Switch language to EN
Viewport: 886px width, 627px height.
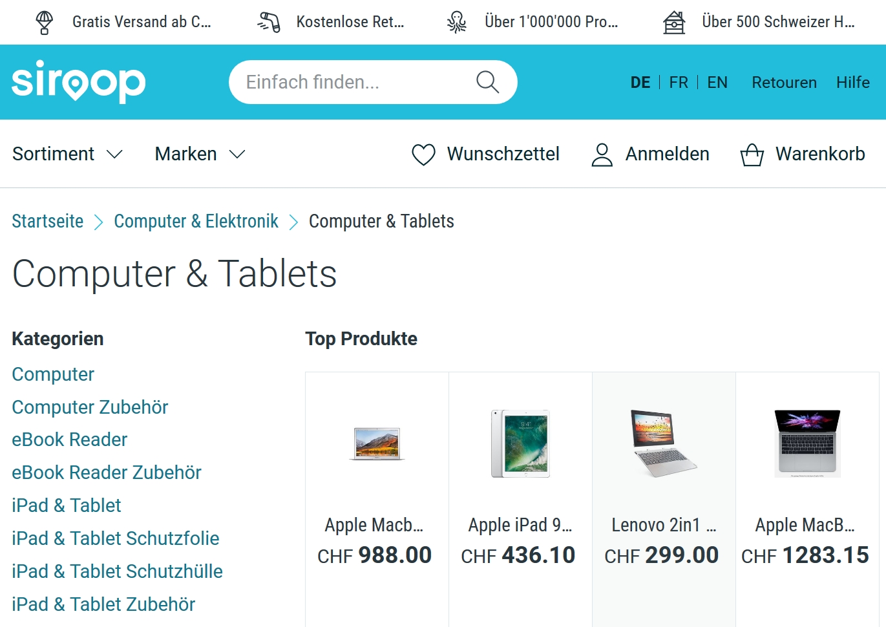(x=717, y=82)
